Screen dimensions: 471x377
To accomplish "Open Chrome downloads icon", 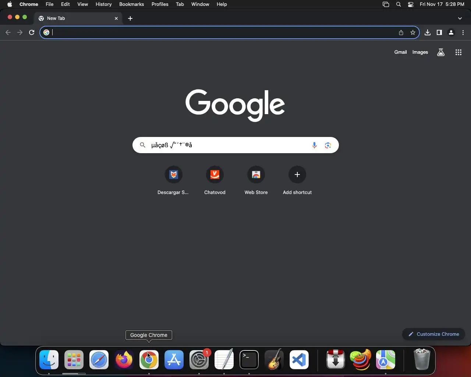I will pyautogui.click(x=428, y=32).
